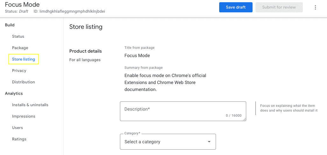Viewport: 327px width, 155px height.
Task: Navigate to the Privacy section
Action: coord(19,71)
